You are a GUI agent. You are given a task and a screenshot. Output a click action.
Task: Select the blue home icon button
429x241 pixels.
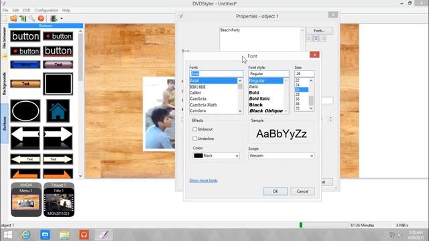pyautogui.click(x=58, y=110)
